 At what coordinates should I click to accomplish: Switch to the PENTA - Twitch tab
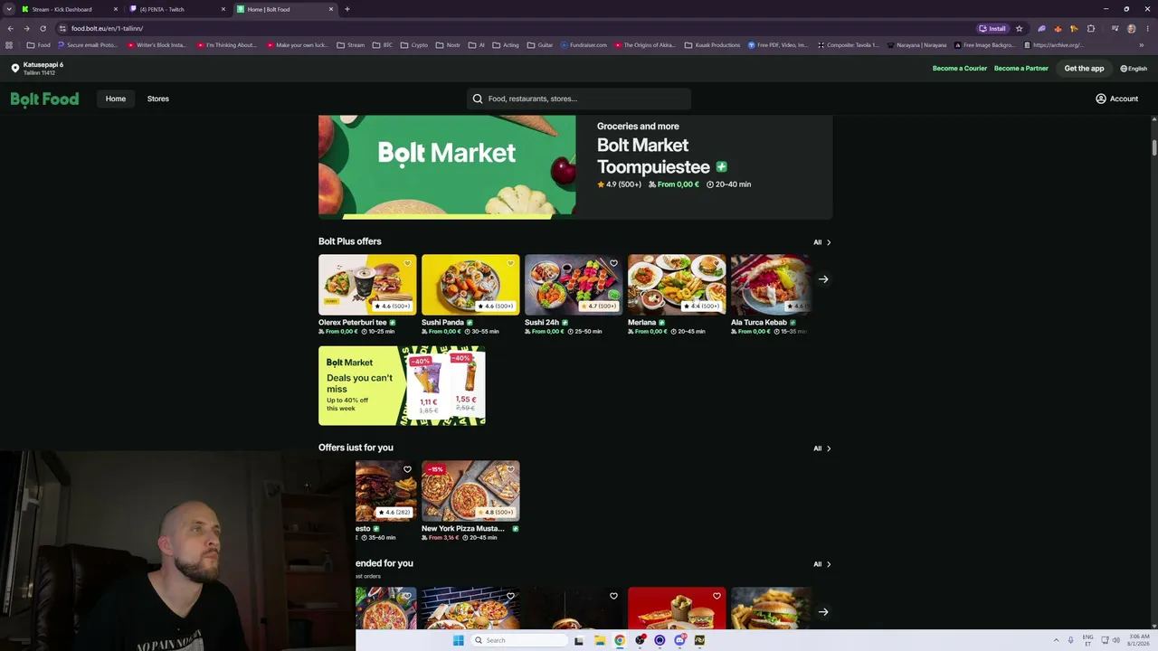click(x=177, y=9)
